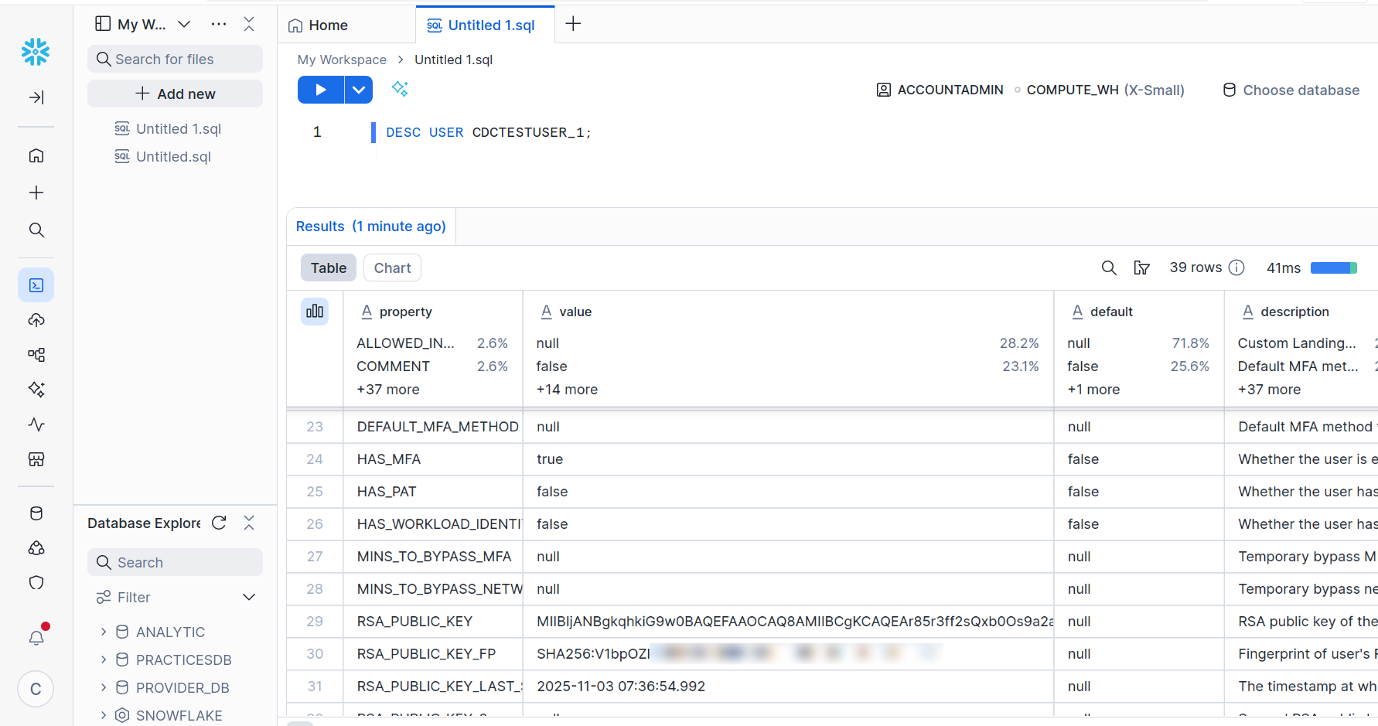Open Untitled.sql file in workspace list
Viewport: 1378px width, 726px height.
tap(173, 157)
